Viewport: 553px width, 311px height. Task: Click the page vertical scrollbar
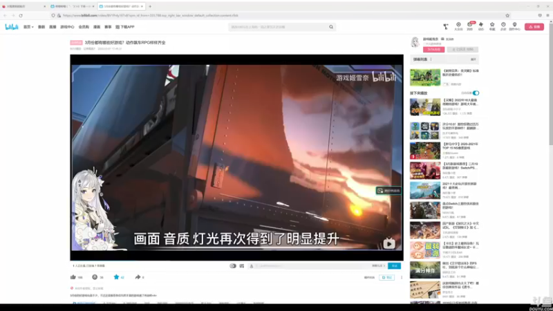[x=550, y=84]
